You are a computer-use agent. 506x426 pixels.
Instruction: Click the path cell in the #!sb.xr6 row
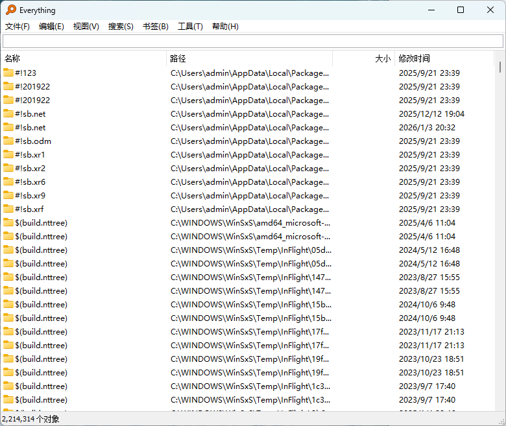tap(250, 182)
